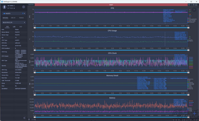Screen dimensions: 199x121
Task: Click the red label1 scene bar
Action: pyautogui.click(x=111, y=5)
